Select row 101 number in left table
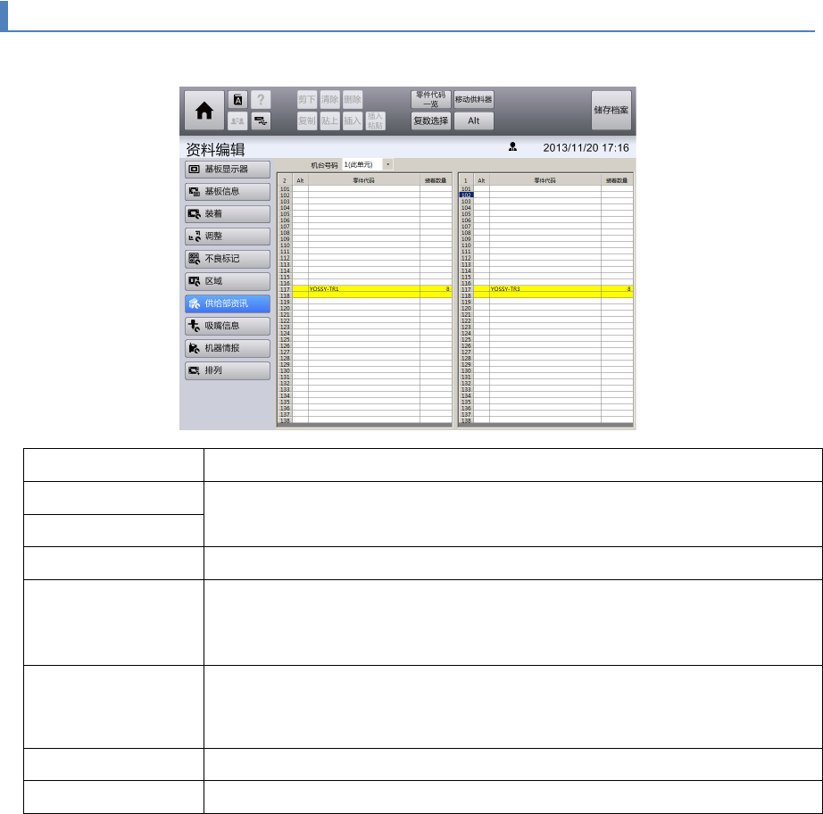 coord(285,189)
